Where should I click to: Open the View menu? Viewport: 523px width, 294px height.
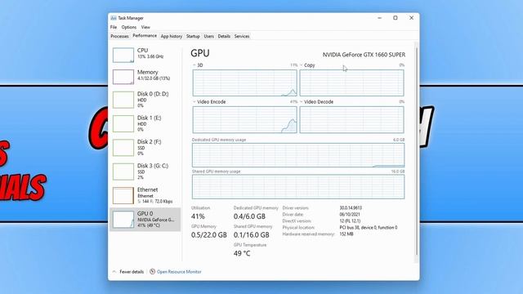(x=145, y=27)
